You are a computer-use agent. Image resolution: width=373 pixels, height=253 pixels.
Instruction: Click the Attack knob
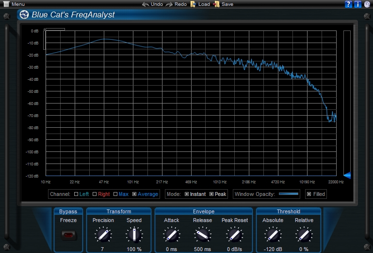click(171, 235)
